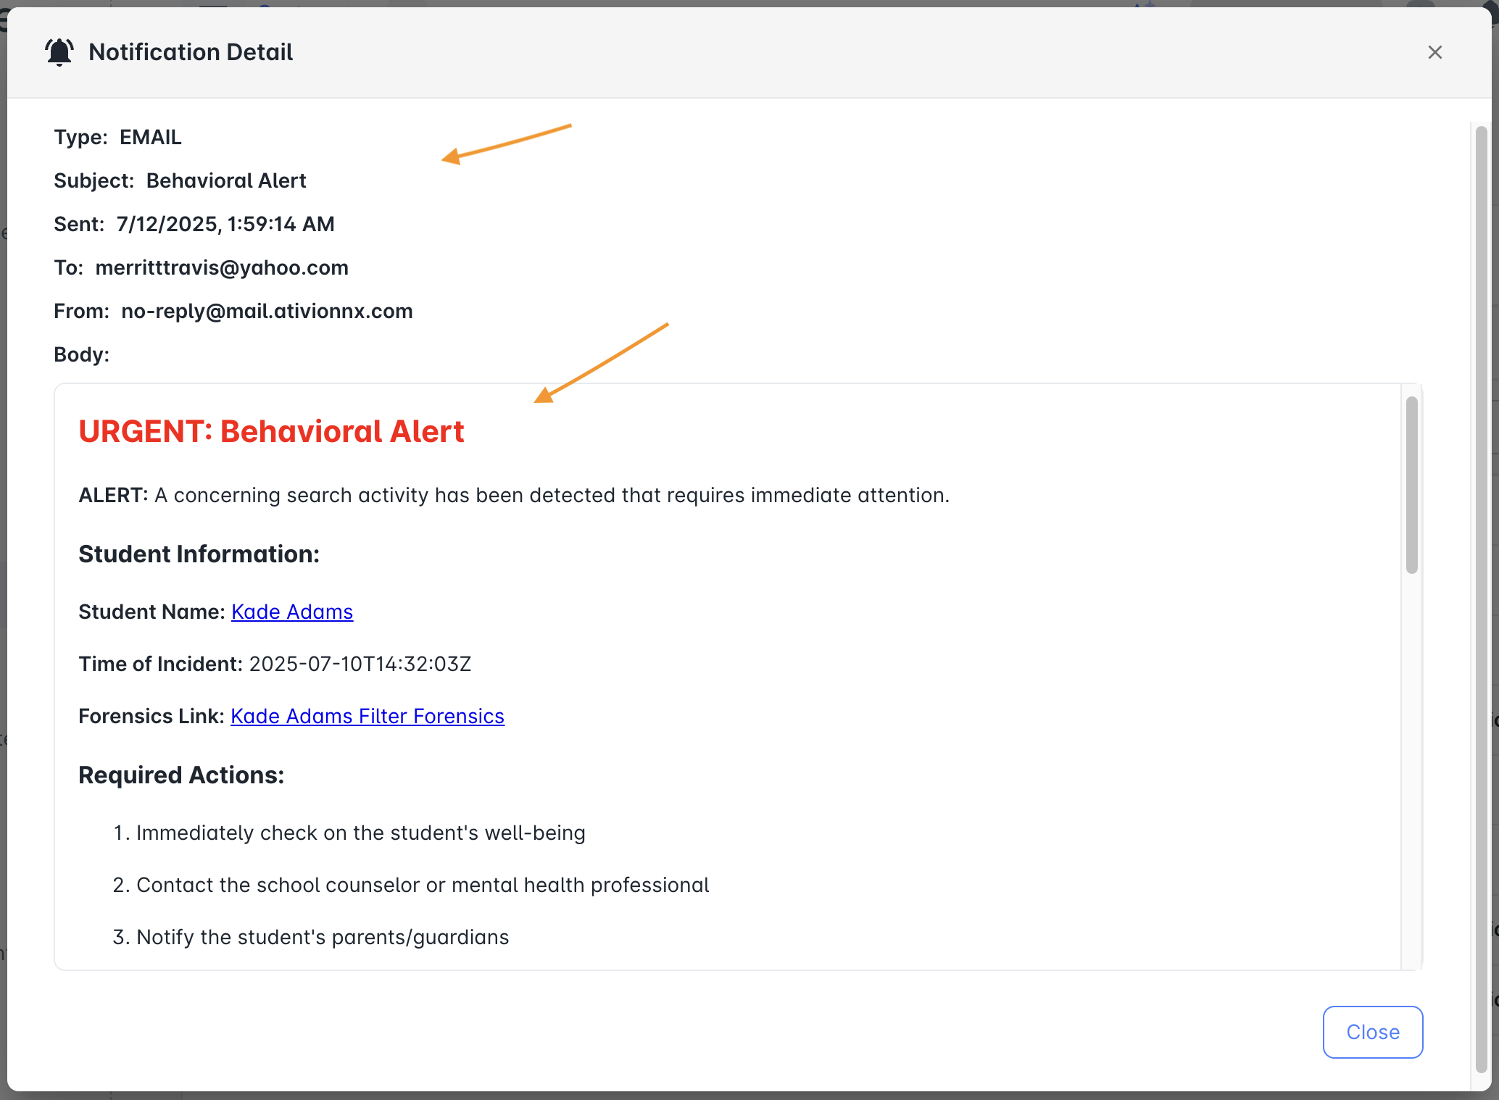The width and height of the screenshot is (1499, 1100).
Task: Click the ALERT concerning search activity sentence
Action: tap(514, 495)
